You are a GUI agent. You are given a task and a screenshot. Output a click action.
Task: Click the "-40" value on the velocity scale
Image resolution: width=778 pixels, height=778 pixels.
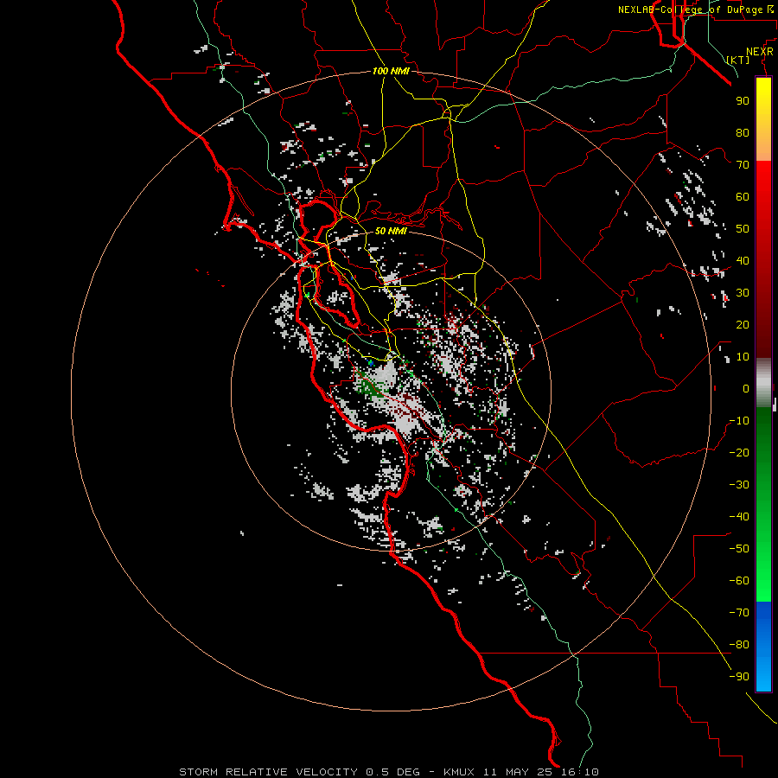coord(739,517)
